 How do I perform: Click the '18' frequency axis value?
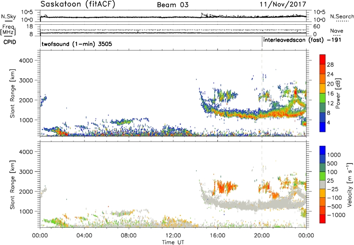pos(30,27)
